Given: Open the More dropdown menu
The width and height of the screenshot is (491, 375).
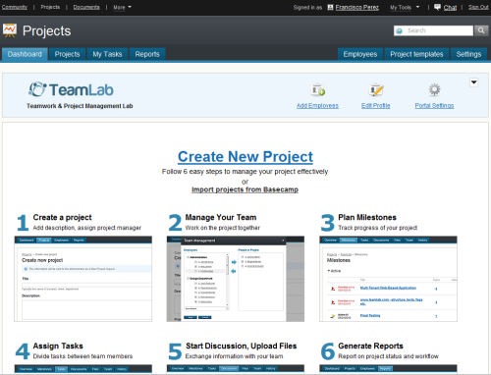Looking at the screenshot, I should point(122,7).
